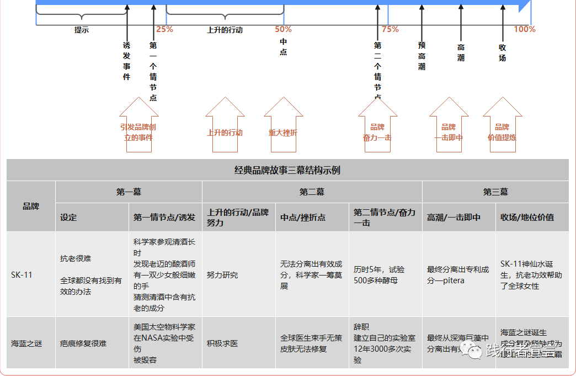Click the 品牌价值提炼 arrow shape
Screen dimensions: 576x376
click(502, 125)
